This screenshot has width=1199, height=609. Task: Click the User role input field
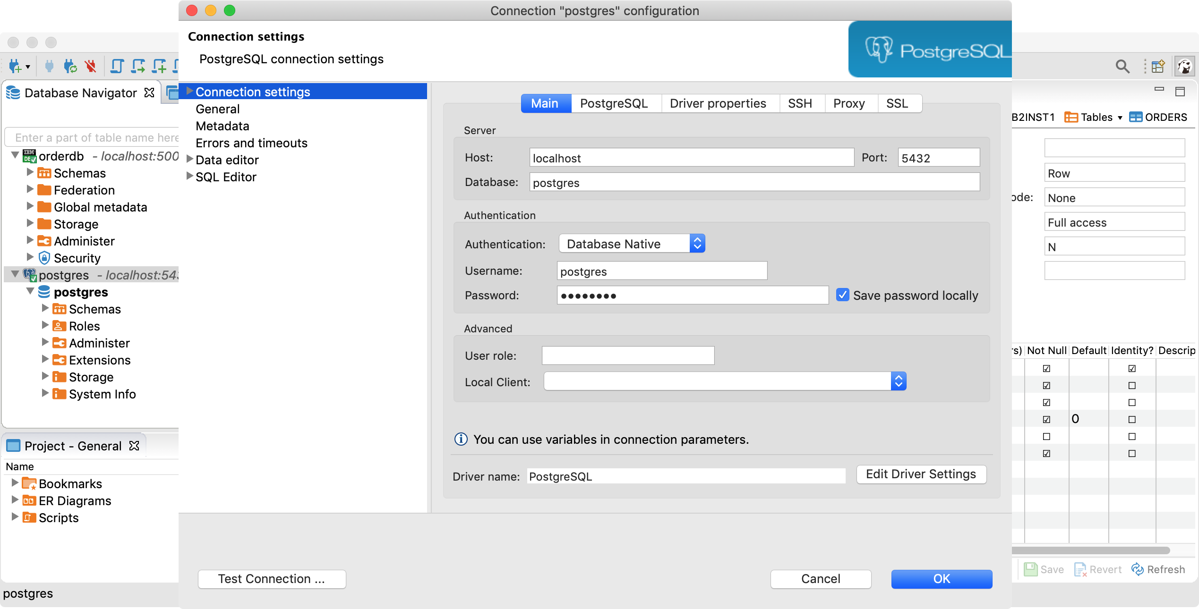pyautogui.click(x=628, y=355)
